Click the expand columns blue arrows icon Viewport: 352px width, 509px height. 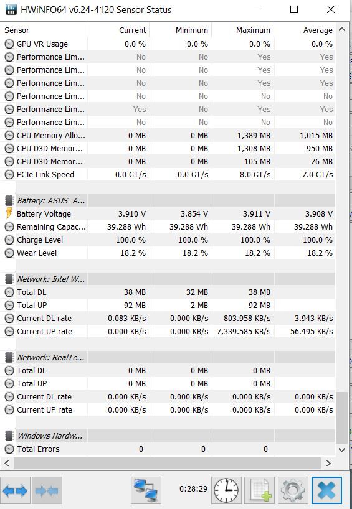pyautogui.click(x=16, y=490)
